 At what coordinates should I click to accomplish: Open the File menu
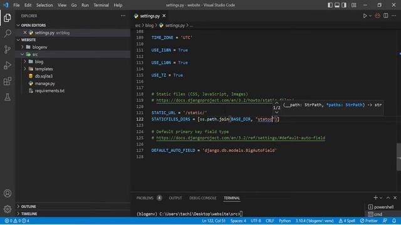coord(16,5)
